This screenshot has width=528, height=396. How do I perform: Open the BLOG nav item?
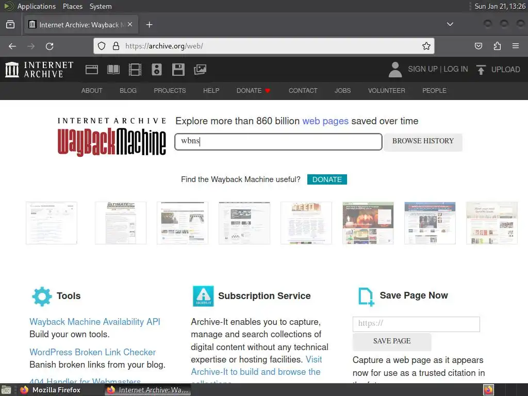pyautogui.click(x=128, y=91)
